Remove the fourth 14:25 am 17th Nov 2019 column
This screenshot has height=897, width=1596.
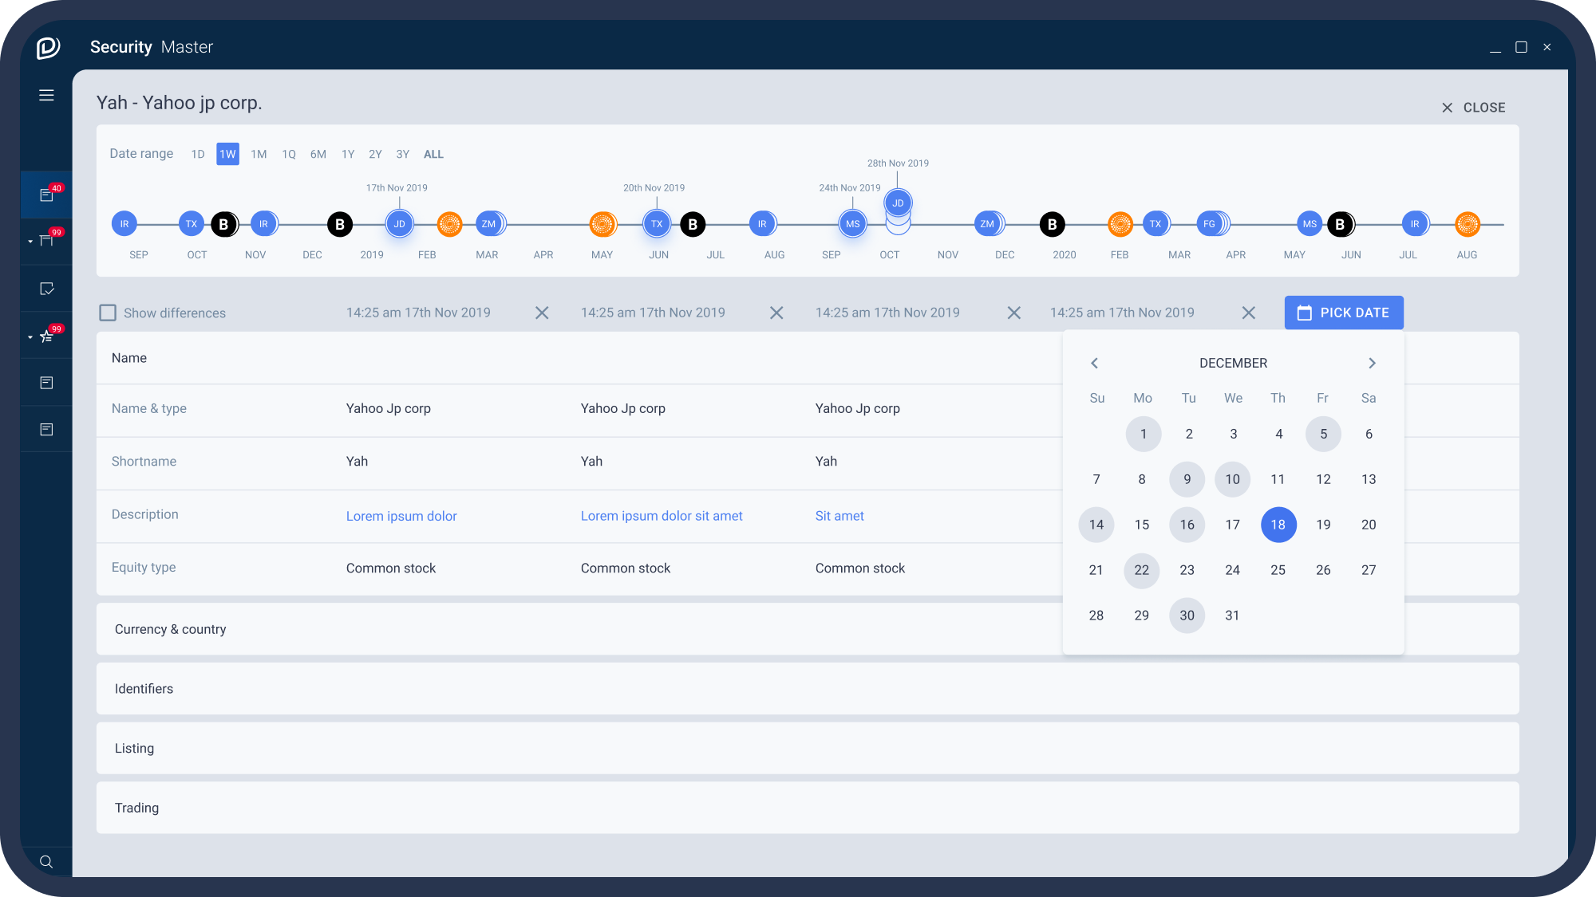point(1249,313)
